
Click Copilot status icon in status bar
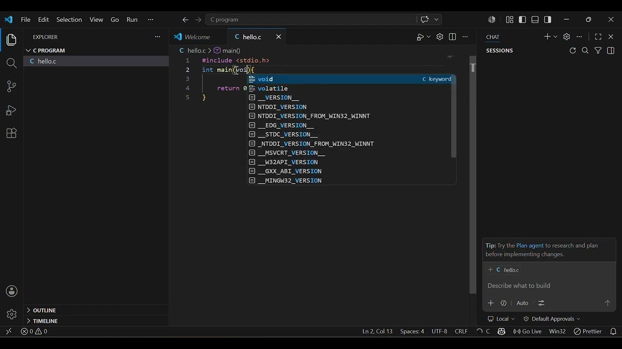point(501,332)
